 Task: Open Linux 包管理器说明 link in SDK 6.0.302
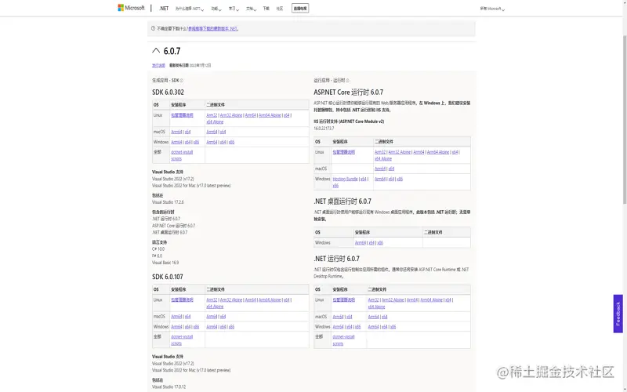(182, 115)
